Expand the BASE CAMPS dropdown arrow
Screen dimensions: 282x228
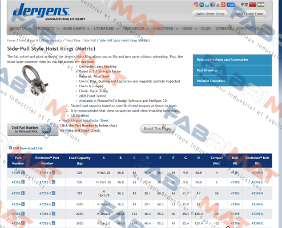(88, 29)
